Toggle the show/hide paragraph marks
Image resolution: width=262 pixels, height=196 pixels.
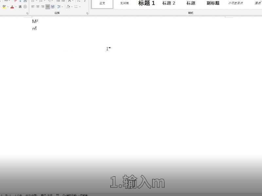pyautogui.click(x=79, y=1)
